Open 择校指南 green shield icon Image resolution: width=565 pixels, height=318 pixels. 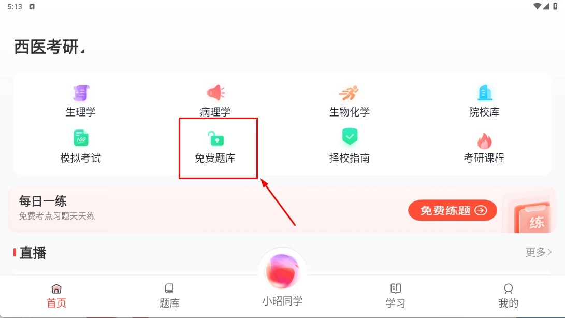[350, 137]
